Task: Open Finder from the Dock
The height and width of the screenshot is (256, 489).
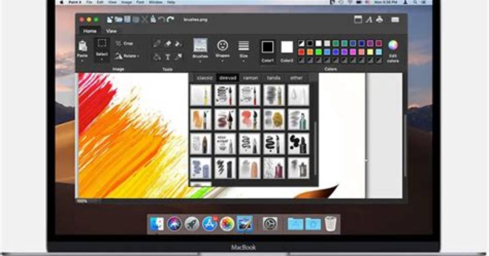Action: (157, 224)
